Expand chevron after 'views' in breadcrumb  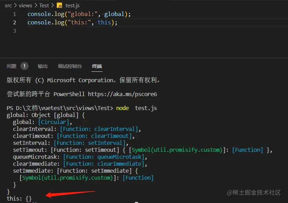coord(36,6)
